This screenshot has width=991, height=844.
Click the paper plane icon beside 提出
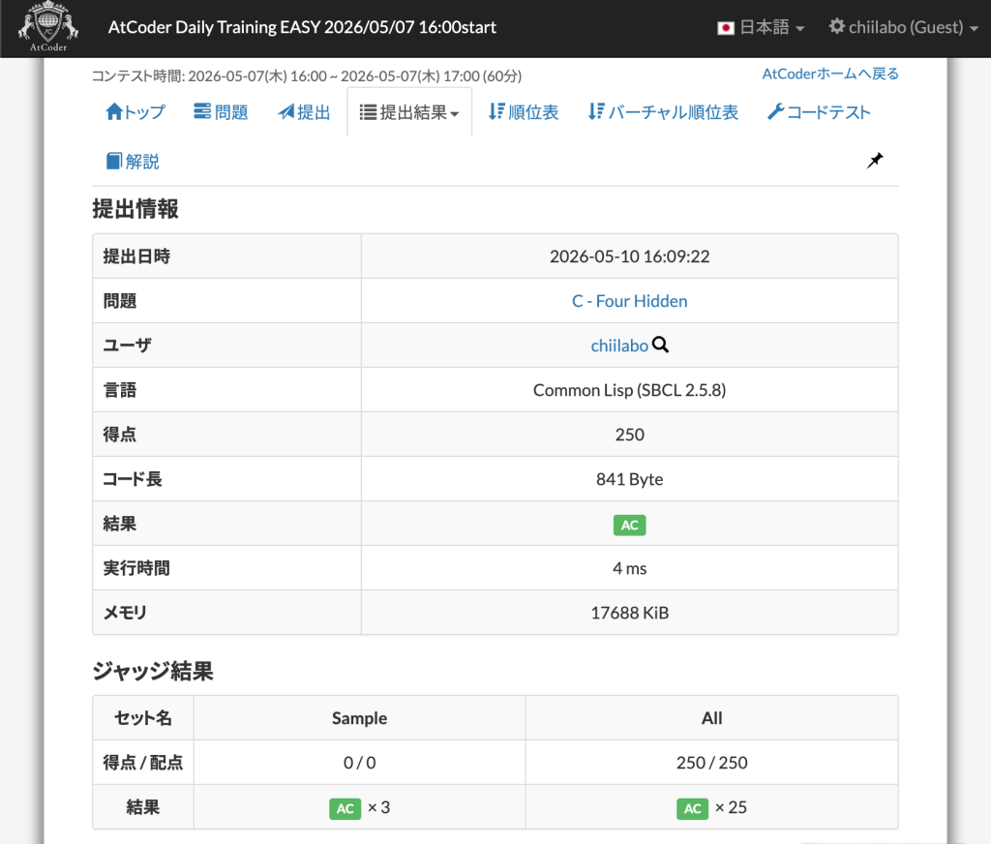pos(286,112)
